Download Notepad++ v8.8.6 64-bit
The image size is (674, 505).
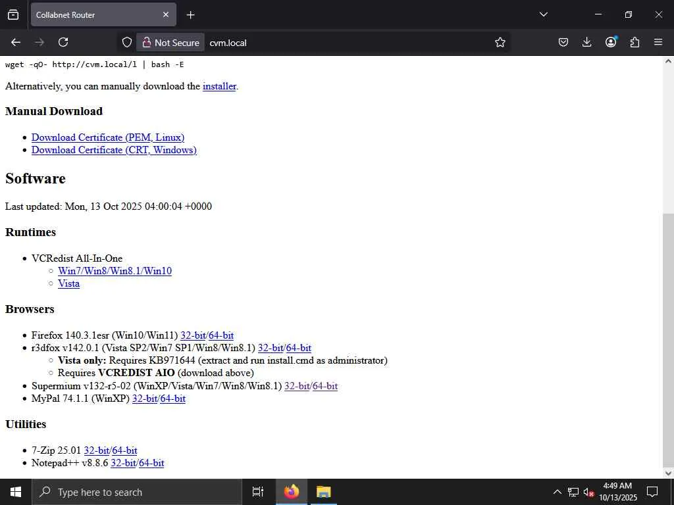coord(151,463)
